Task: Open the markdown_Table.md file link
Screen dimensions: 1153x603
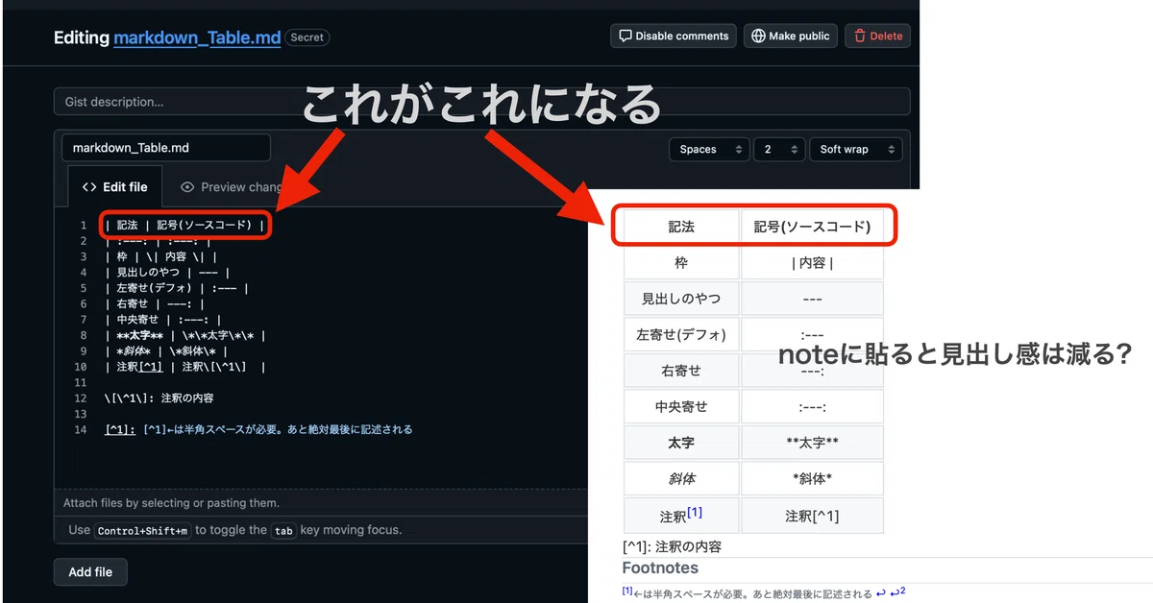Action: (197, 37)
